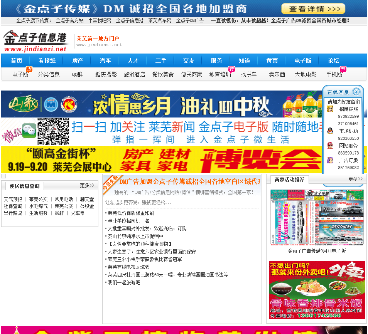368x334 pixels.
Task: Open the 中国找吧网 top link
Action: 100,21
